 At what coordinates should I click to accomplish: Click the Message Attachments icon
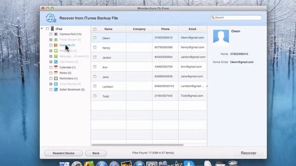click(x=56, y=56)
